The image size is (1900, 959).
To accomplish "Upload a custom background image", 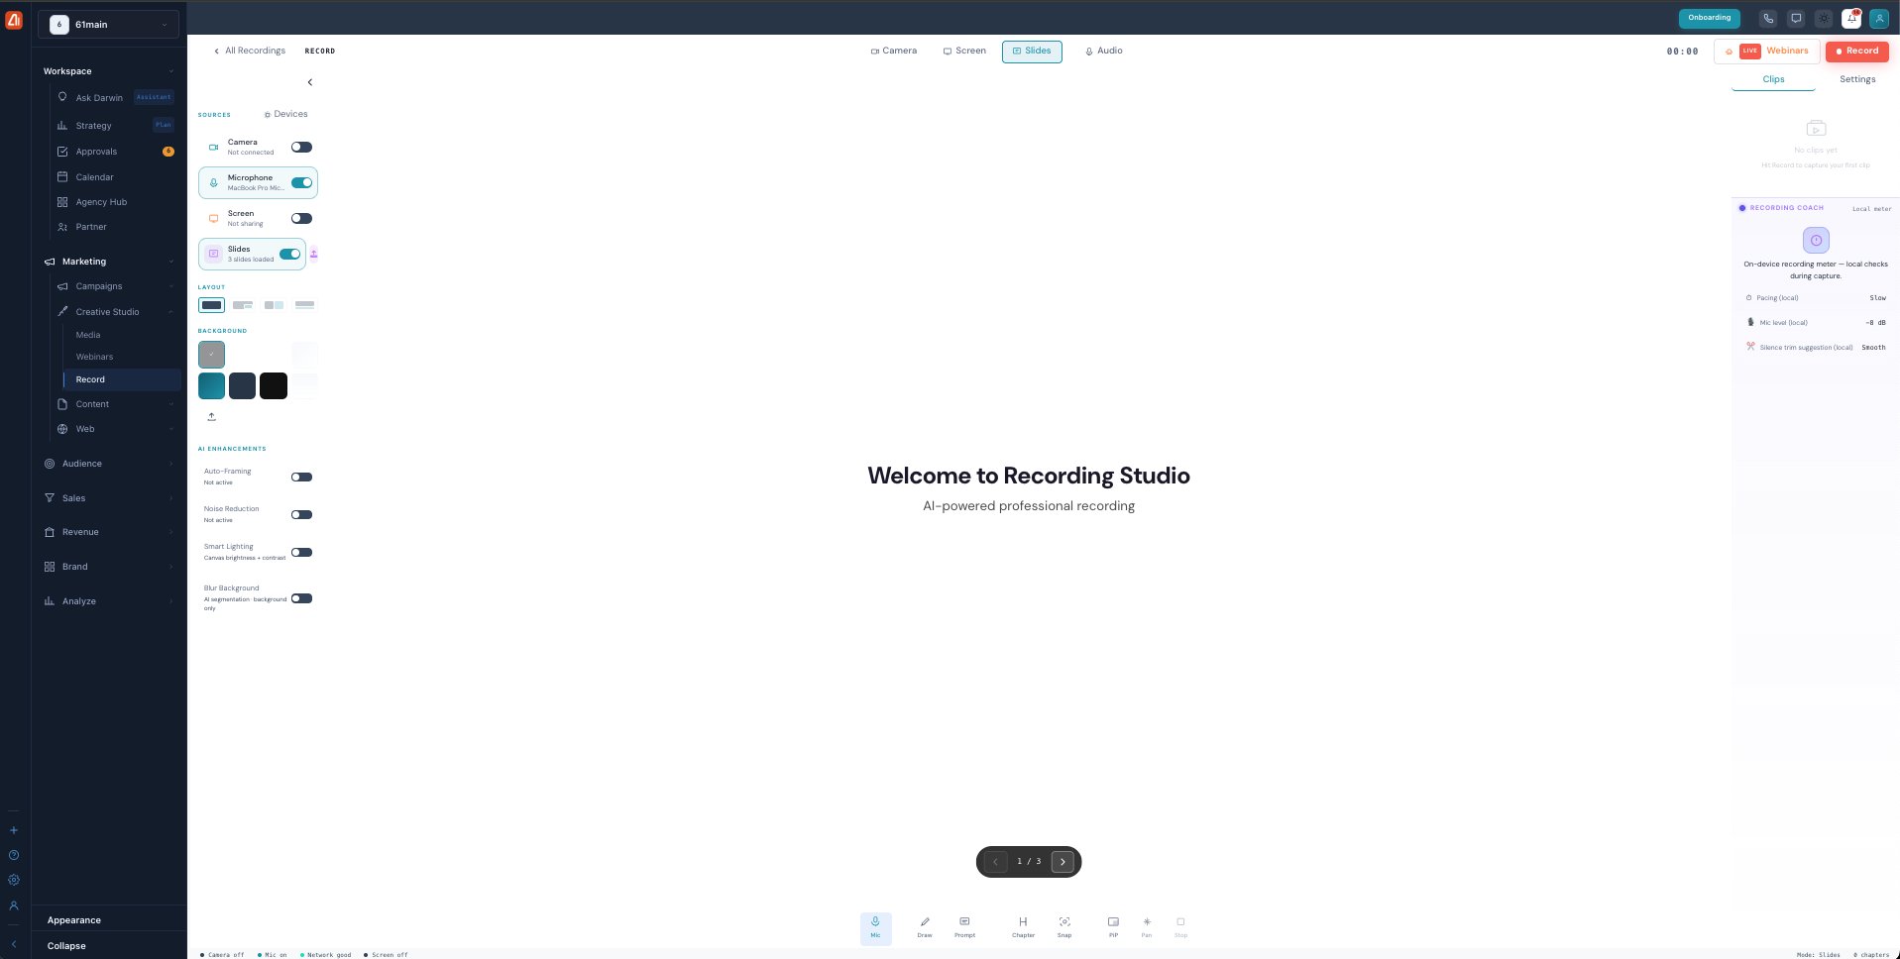I will point(211,417).
